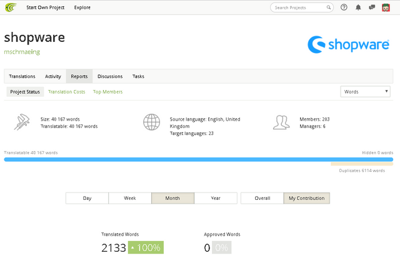
Task: Open the Translation Costs report
Action: pos(67,92)
